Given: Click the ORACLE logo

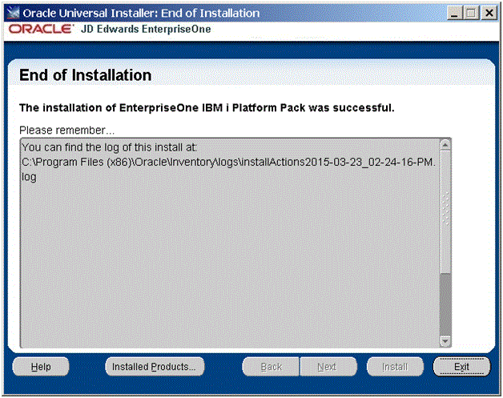Looking at the screenshot, I should [x=41, y=29].
